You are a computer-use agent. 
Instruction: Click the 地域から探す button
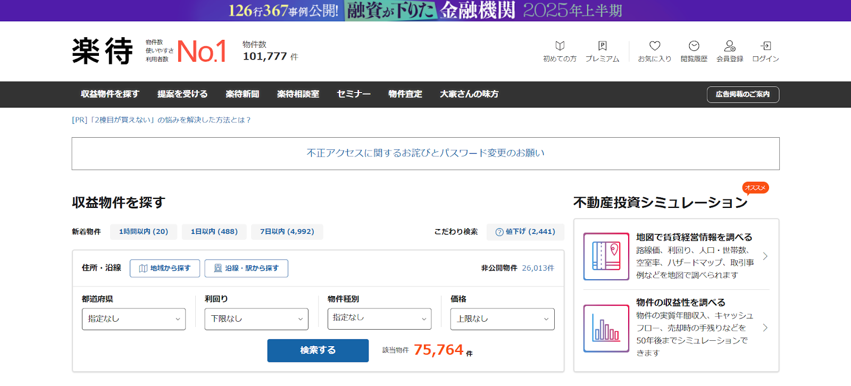coord(165,268)
